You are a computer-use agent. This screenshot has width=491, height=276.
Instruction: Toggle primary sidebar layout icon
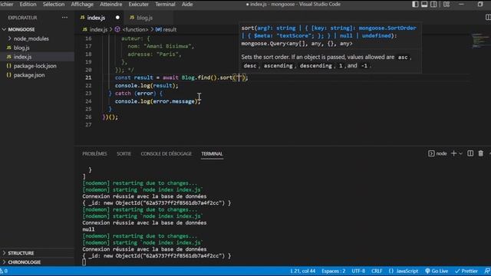(x=415, y=5)
